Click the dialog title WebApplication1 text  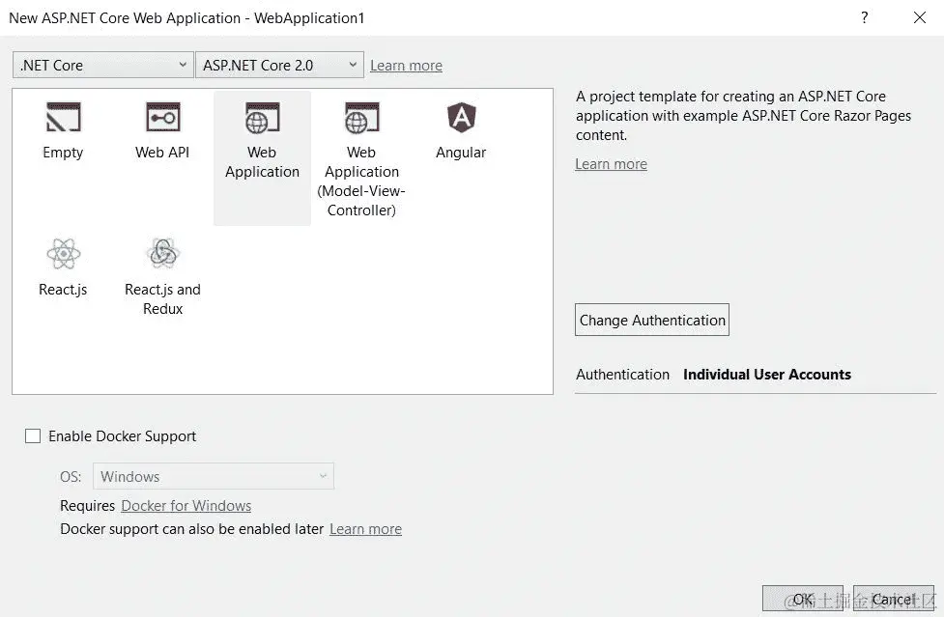pos(309,18)
